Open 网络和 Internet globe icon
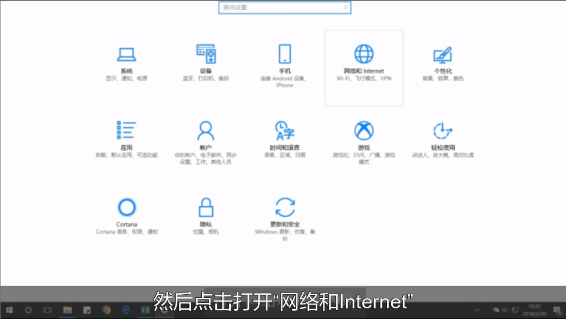Image resolution: width=566 pixels, height=319 pixels. pyautogui.click(x=364, y=54)
